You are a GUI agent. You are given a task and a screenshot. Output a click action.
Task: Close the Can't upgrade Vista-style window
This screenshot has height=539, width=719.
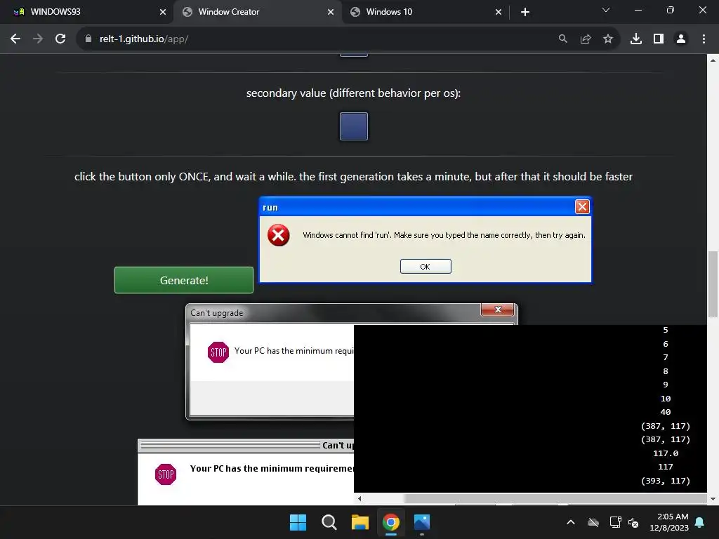pyautogui.click(x=498, y=310)
